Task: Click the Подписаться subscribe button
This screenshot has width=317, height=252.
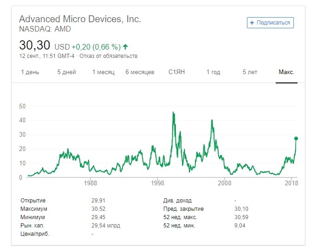Action: pos(270,22)
